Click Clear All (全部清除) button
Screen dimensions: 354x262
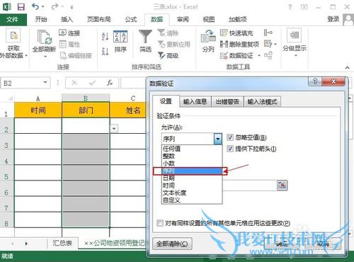pos(172,244)
